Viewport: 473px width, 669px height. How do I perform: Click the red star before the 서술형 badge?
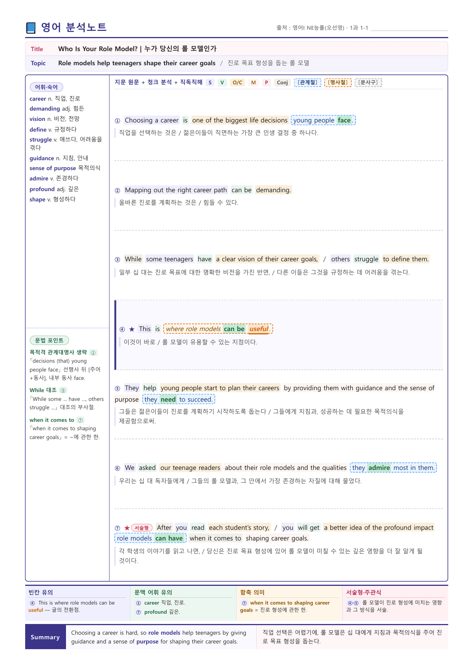click(127, 528)
